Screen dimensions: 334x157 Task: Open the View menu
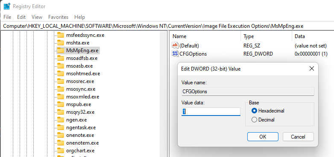(37, 17)
